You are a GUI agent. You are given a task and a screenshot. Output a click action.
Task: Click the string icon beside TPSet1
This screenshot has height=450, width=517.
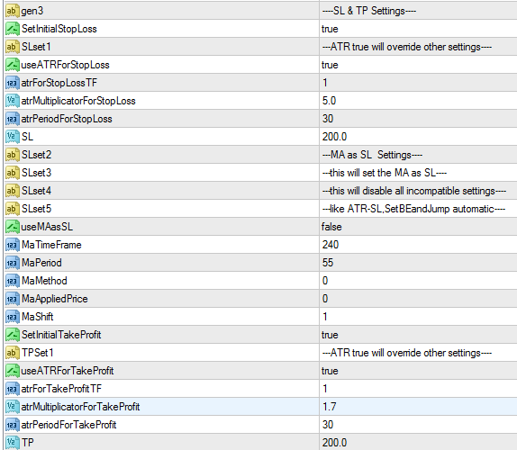13,353
